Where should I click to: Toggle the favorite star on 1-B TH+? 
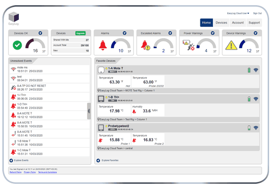(107, 97)
